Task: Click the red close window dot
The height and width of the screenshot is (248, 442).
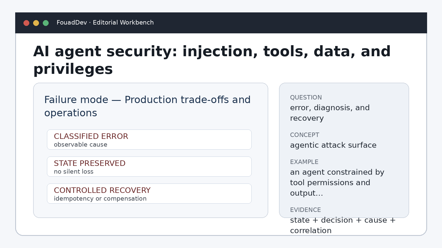Action: (27, 23)
